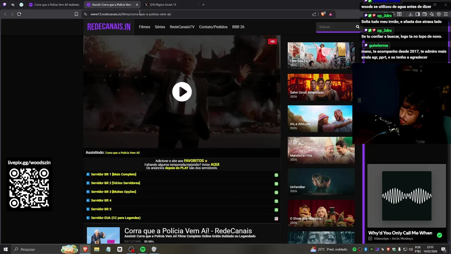Open the muted pinned tab
The height and width of the screenshot is (254, 451).
click(13, 5)
